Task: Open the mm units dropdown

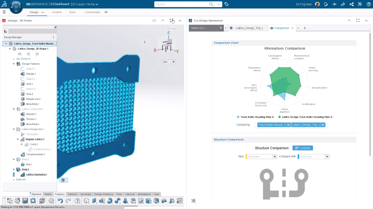Action: [168, 62]
